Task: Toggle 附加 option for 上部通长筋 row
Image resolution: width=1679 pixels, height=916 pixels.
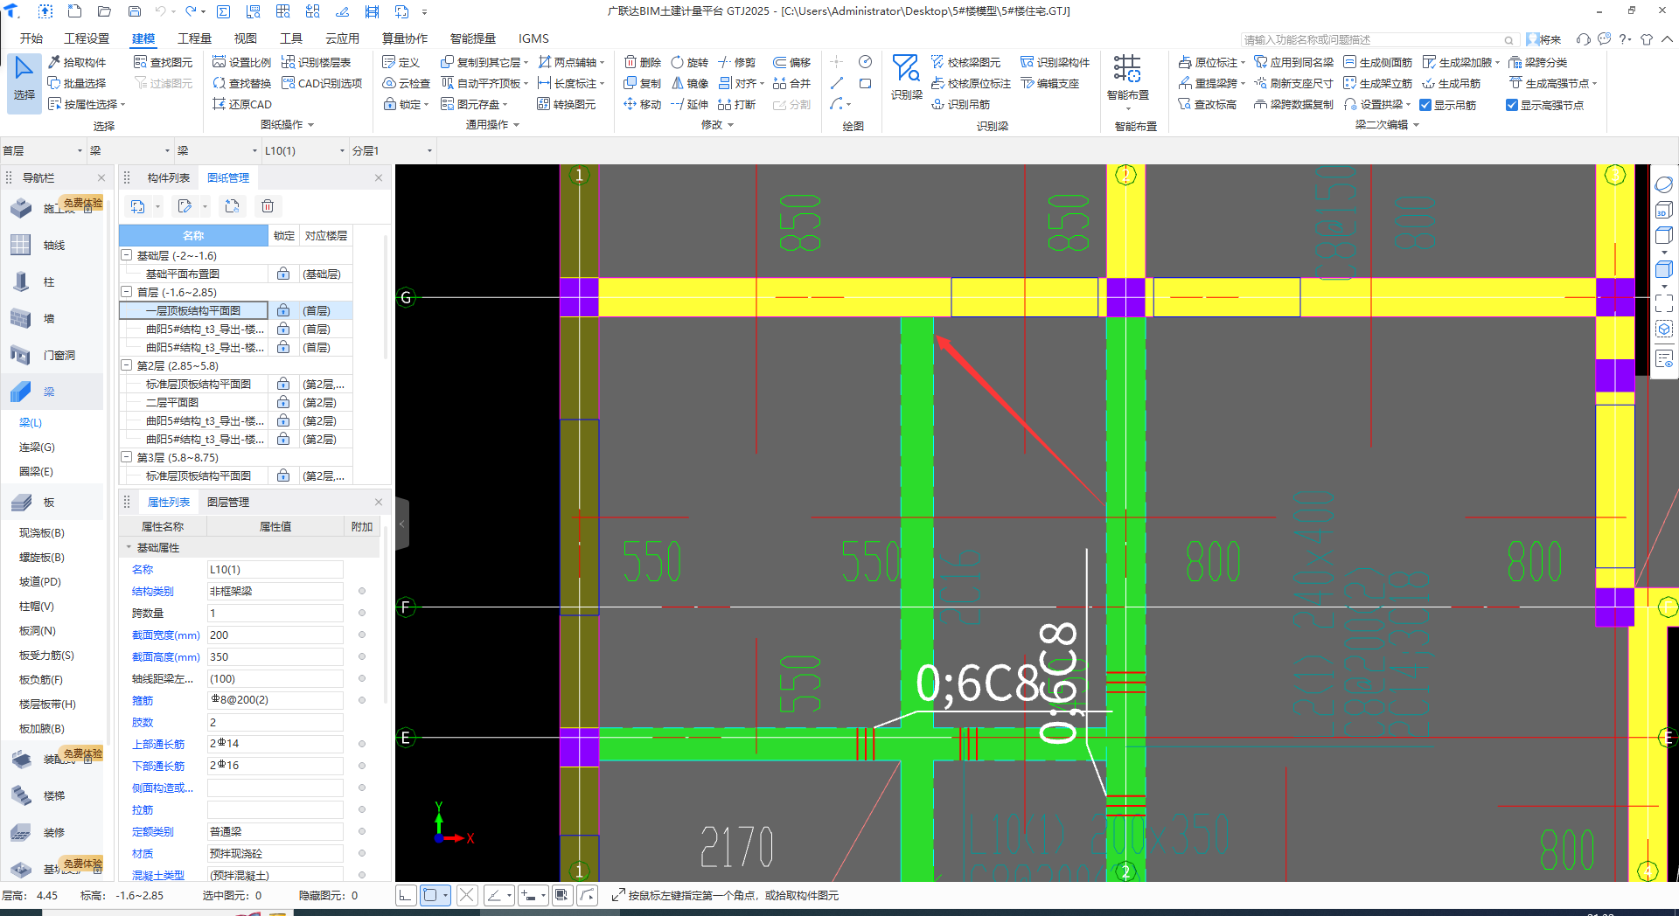Action: (362, 744)
